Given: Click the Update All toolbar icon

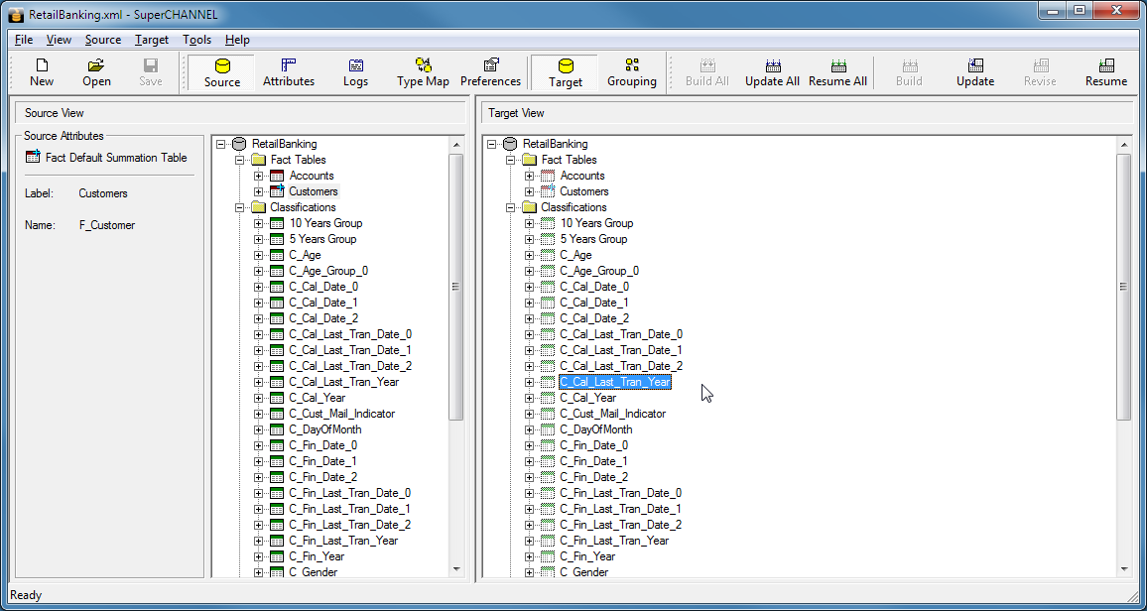Looking at the screenshot, I should [772, 72].
